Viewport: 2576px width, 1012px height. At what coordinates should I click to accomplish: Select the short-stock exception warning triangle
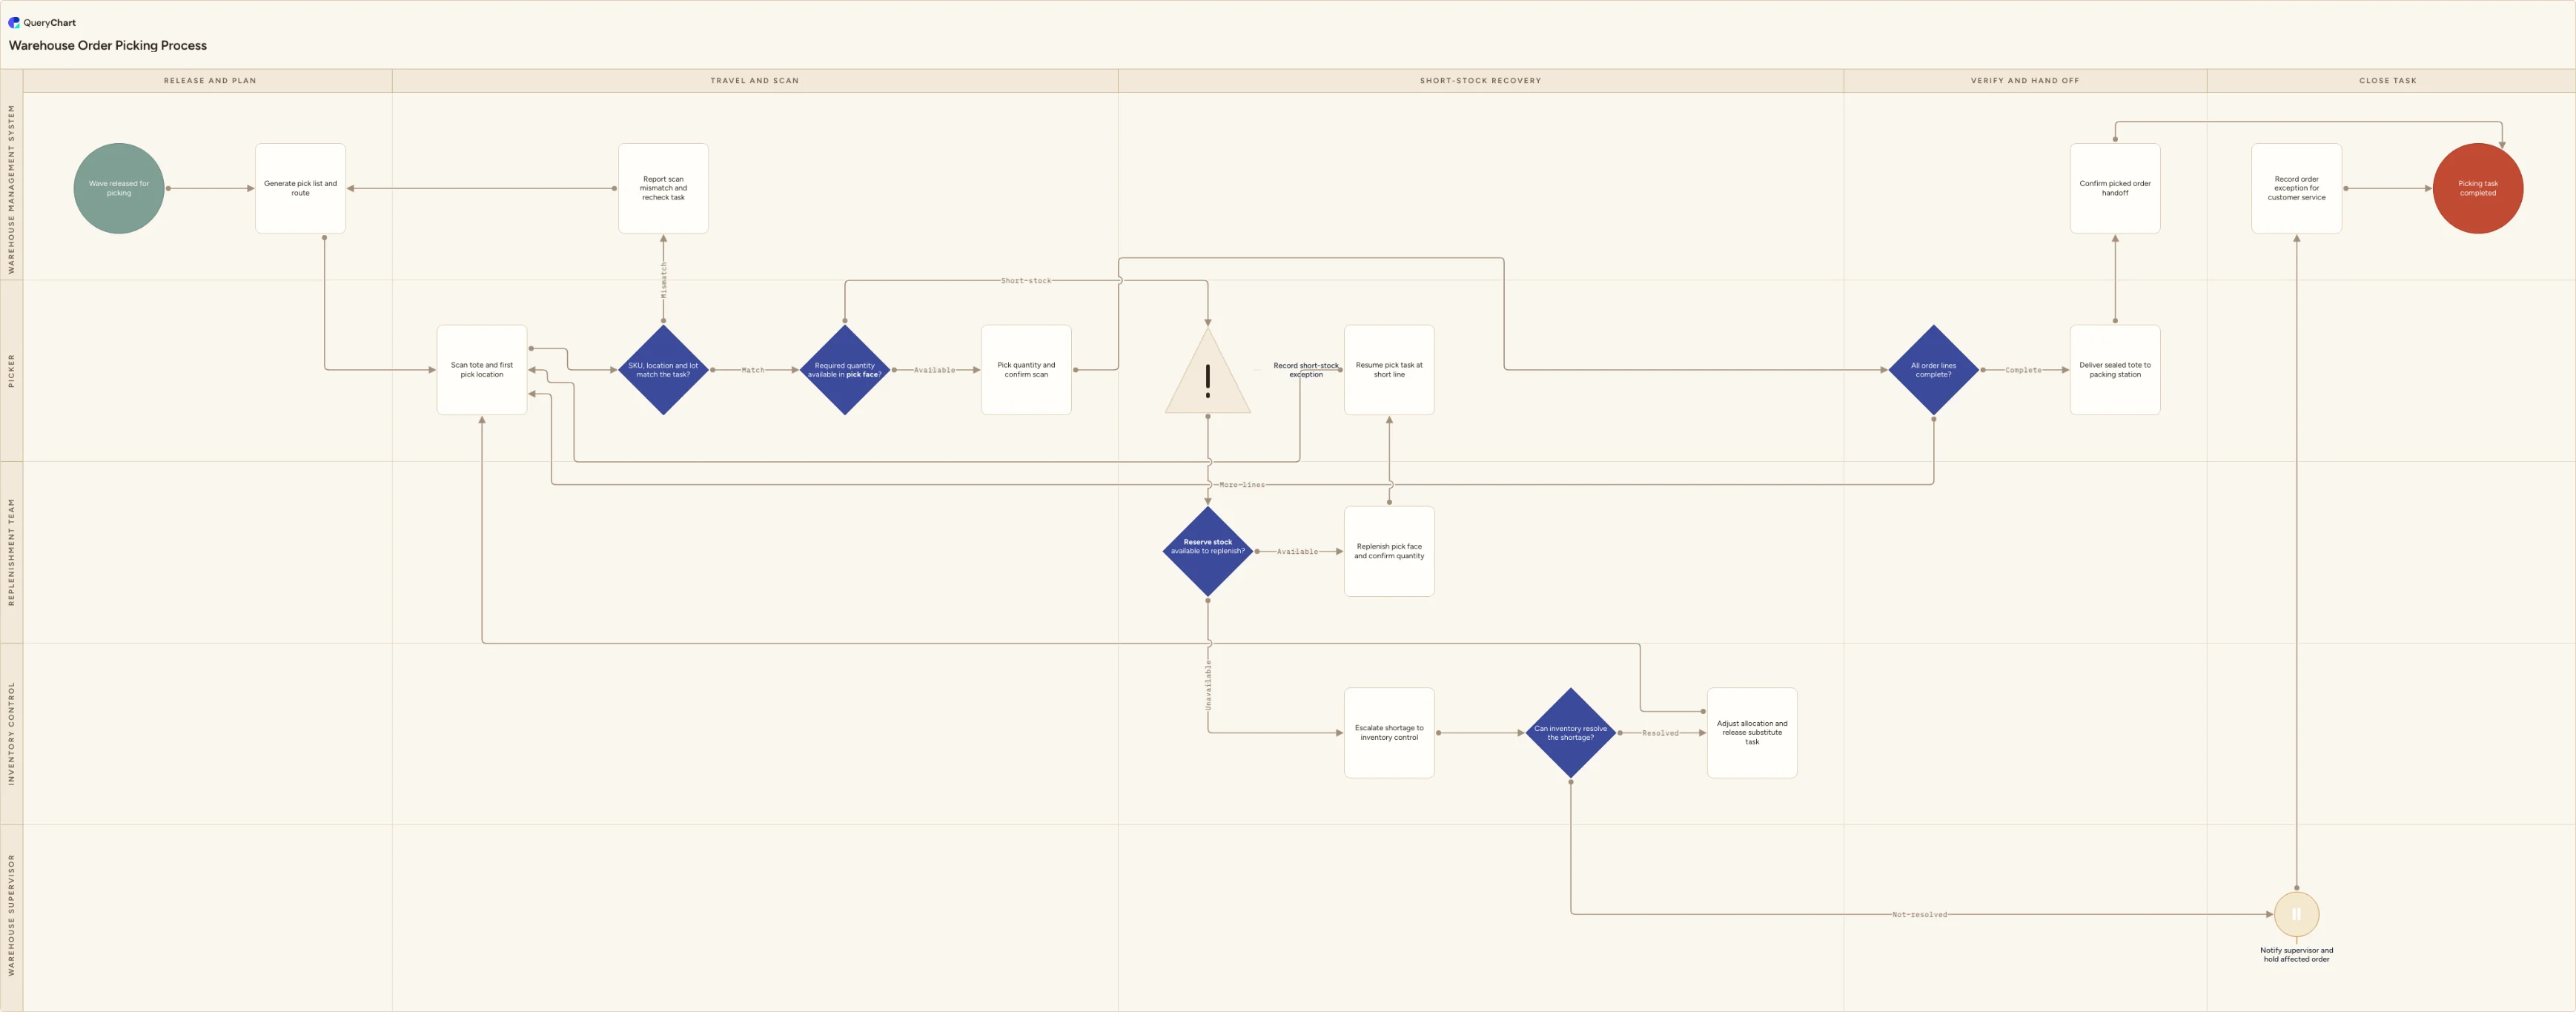point(1208,371)
